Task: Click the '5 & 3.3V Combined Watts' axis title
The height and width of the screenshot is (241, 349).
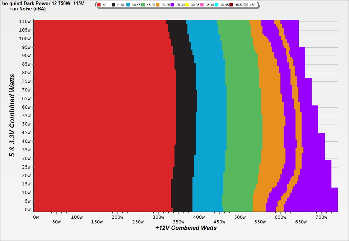Action: click(12, 115)
